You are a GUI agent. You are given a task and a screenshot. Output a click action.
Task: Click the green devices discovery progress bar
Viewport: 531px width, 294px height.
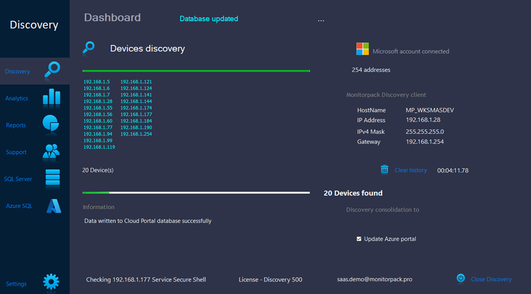pyautogui.click(x=196, y=71)
